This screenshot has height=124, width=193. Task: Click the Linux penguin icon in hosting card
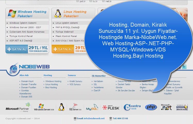pos(58,13)
